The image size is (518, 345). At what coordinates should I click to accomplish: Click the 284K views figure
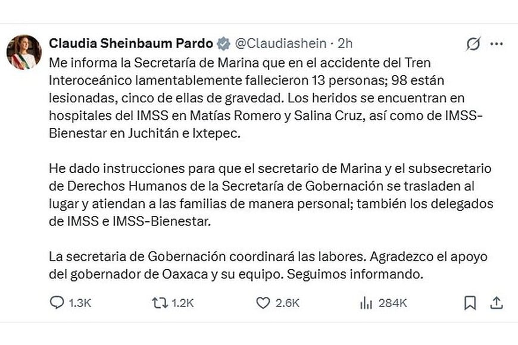pyautogui.click(x=393, y=303)
